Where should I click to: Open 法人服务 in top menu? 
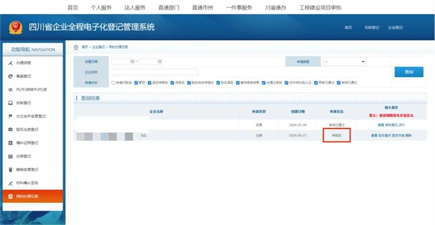(135, 8)
